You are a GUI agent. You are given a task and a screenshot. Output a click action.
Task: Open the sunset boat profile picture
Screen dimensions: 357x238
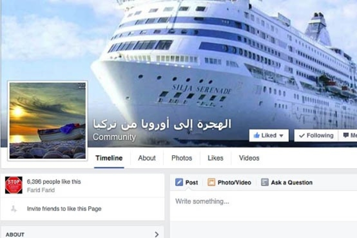[47, 121]
